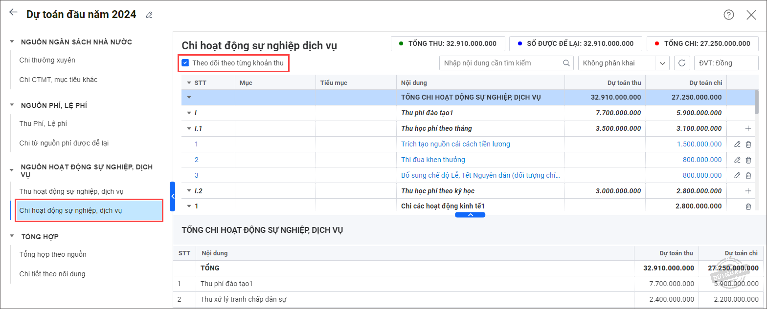Collapse the Thu phí đào tạo1 group
The image size is (767, 309).
pyautogui.click(x=189, y=113)
